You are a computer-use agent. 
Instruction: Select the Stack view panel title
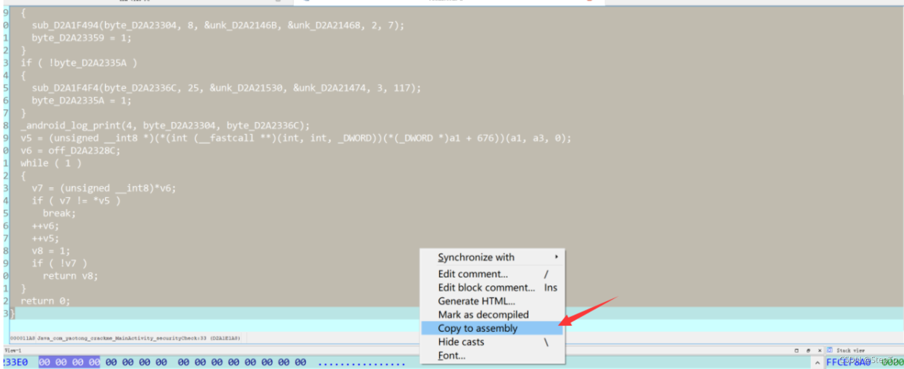click(x=850, y=350)
